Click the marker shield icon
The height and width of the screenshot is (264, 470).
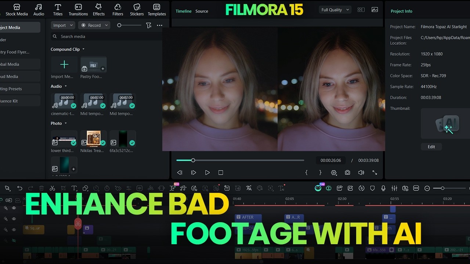(x=372, y=188)
